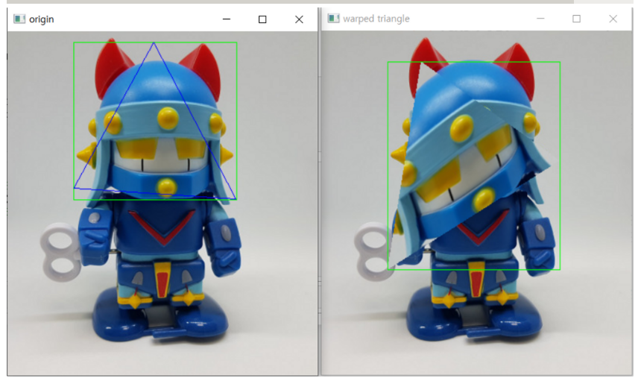Click the origin window app icon
The height and width of the screenshot is (381, 638).
click(19, 19)
